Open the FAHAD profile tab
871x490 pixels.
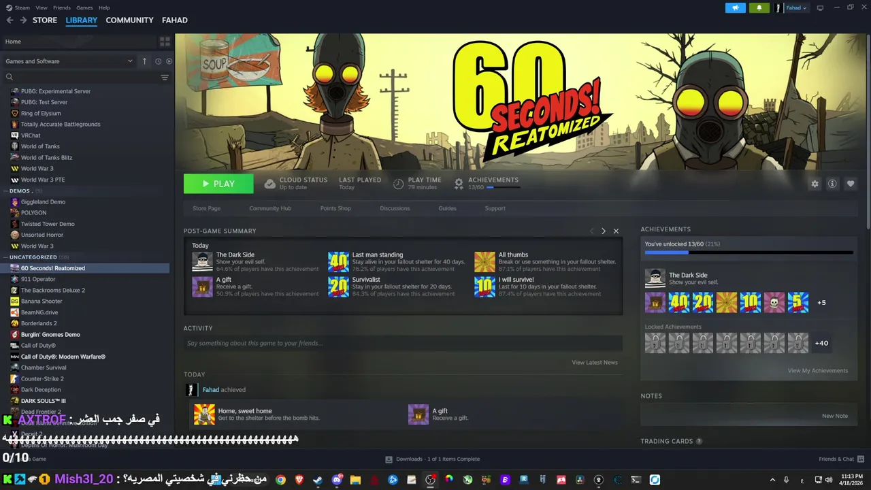pyautogui.click(x=175, y=20)
